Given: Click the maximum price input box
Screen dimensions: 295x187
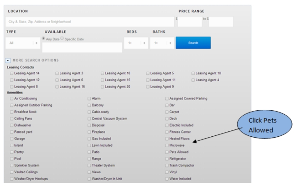Looking at the screenshot, I should tap(221, 22).
